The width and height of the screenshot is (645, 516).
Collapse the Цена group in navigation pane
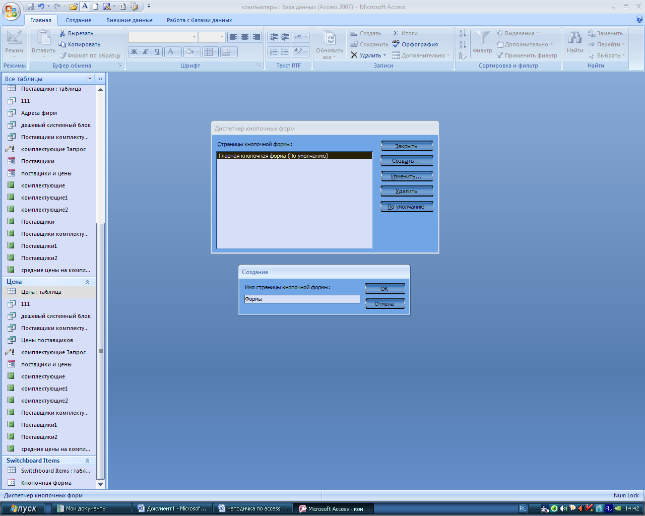tap(87, 282)
